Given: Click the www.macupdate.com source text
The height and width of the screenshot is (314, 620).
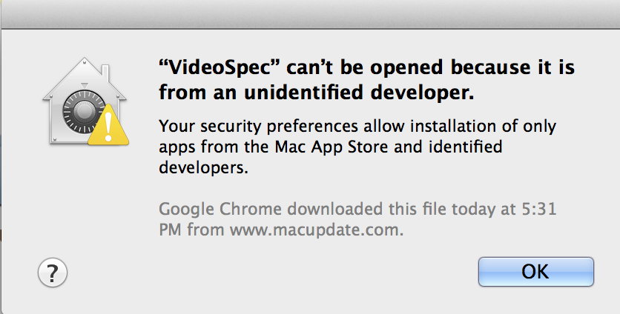Looking at the screenshot, I should coord(315,230).
